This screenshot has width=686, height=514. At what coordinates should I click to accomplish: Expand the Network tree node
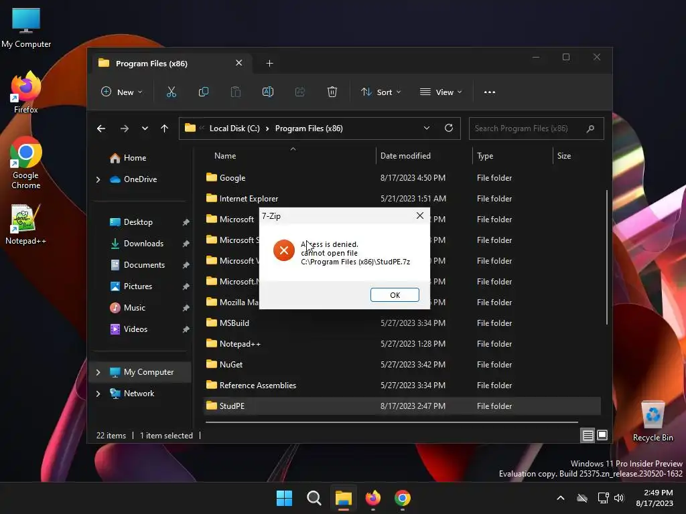(x=98, y=394)
